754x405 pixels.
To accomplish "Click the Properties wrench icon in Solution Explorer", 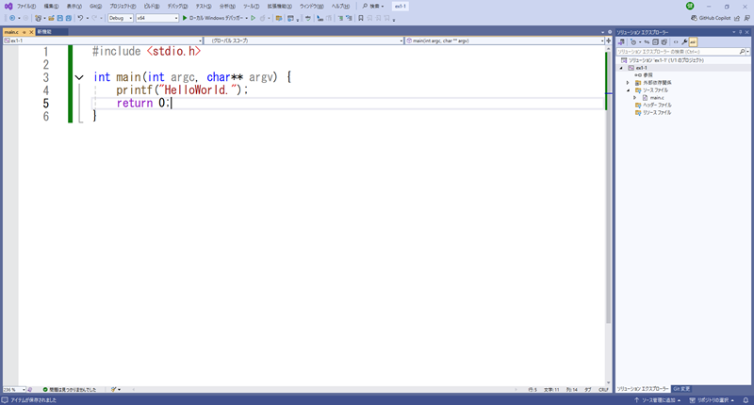I will click(x=684, y=42).
